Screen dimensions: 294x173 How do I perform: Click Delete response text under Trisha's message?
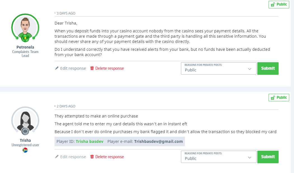click(x=109, y=157)
